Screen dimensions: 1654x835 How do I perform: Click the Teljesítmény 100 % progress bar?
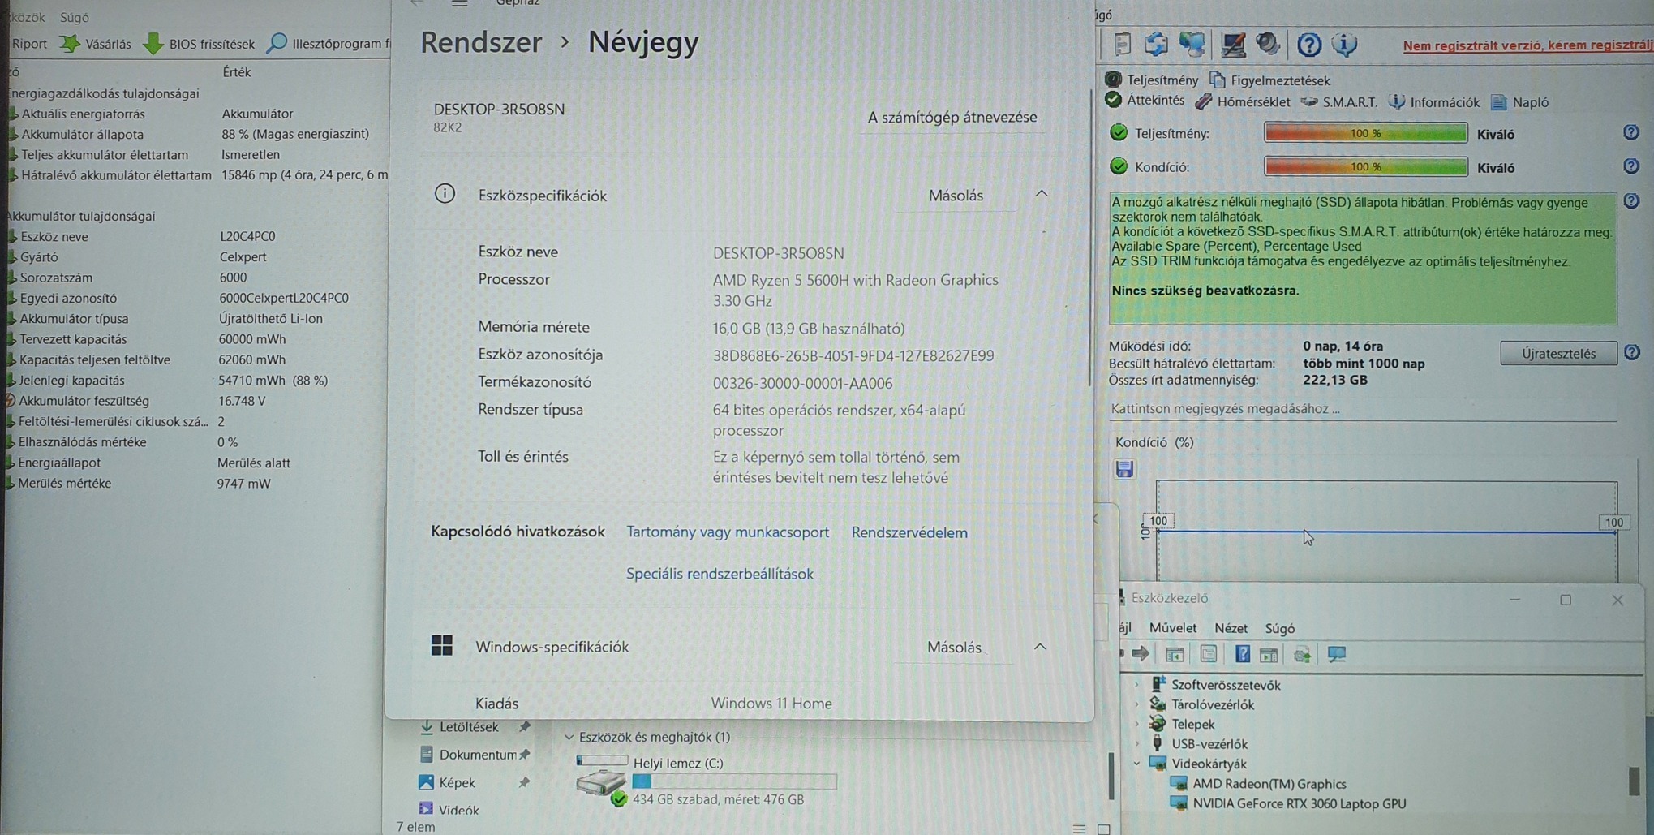click(1365, 133)
